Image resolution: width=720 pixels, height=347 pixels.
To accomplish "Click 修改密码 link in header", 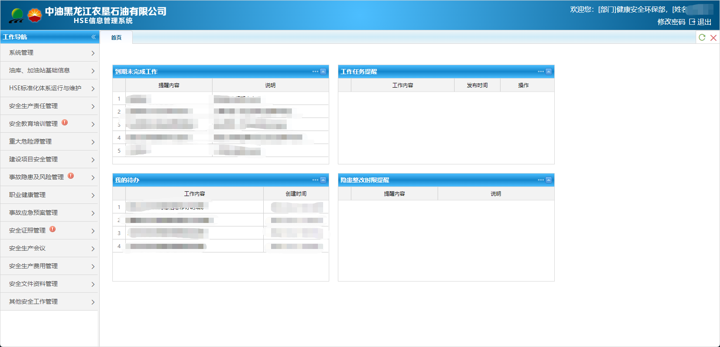I will point(671,22).
